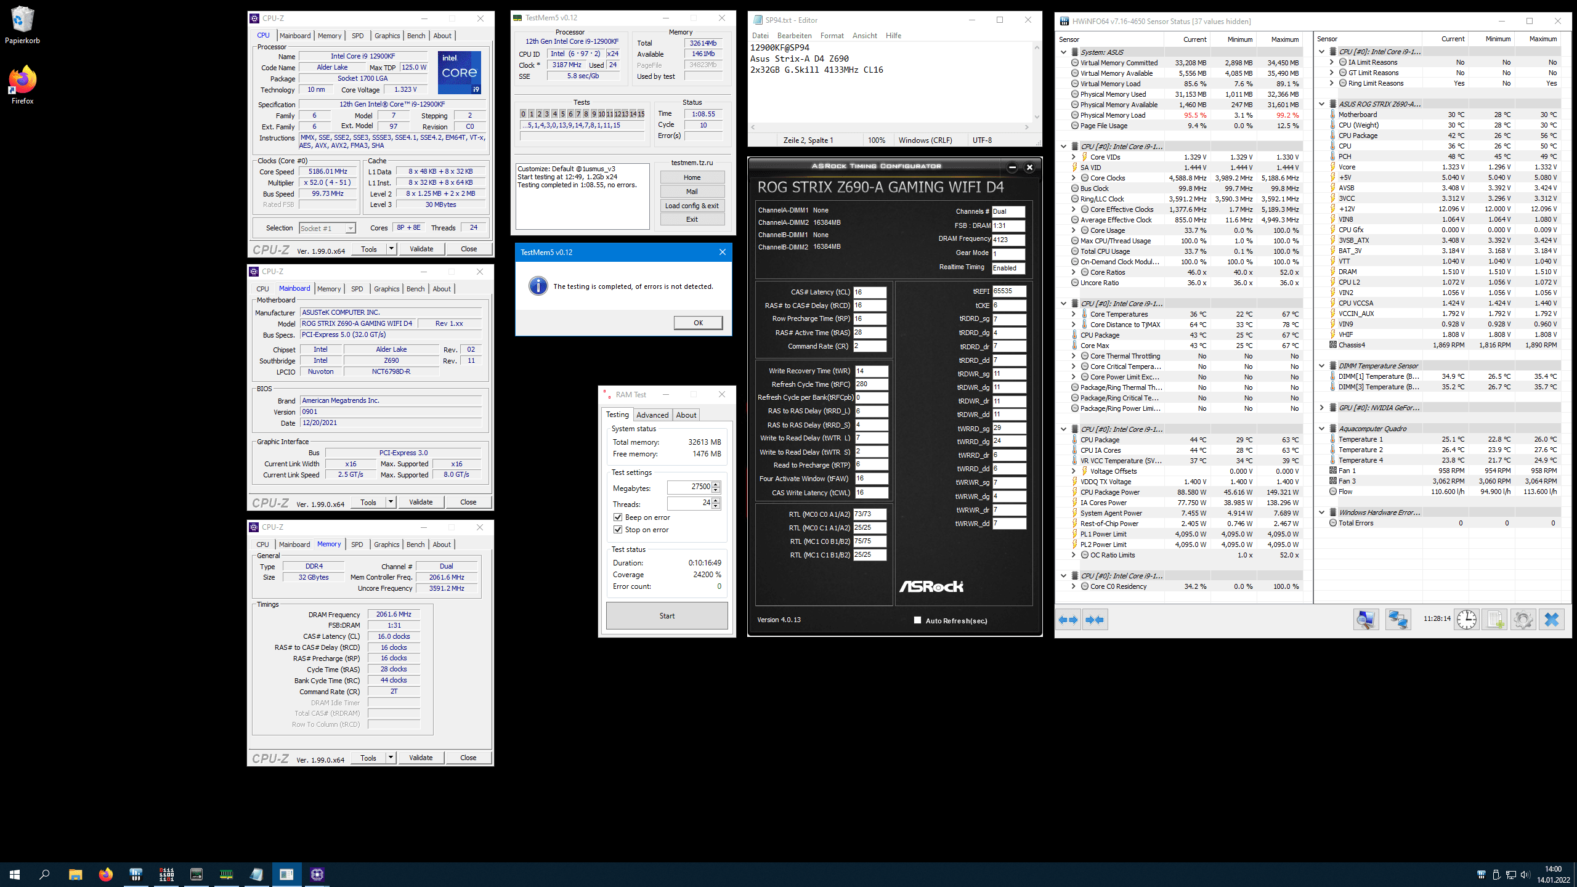Click HWiNFO shrink columns arrows icon
1577x887 pixels.
pyautogui.click(x=1095, y=620)
